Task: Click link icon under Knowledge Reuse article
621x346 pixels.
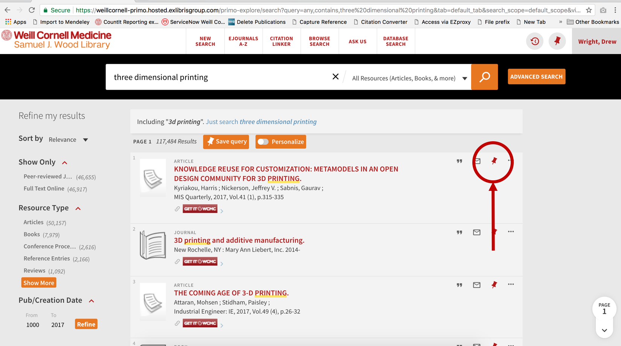Action: coord(177,209)
